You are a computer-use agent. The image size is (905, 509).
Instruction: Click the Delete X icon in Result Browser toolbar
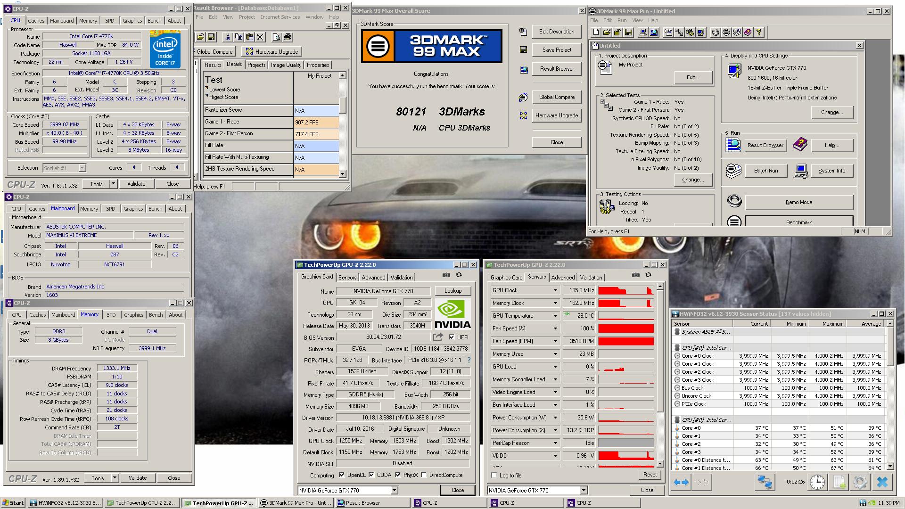(260, 37)
